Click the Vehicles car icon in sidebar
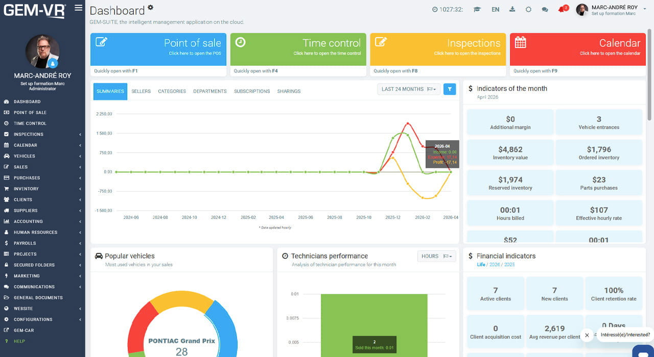Image resolution: width=654 pixels, height=357 pixels. tap(6, 156)
